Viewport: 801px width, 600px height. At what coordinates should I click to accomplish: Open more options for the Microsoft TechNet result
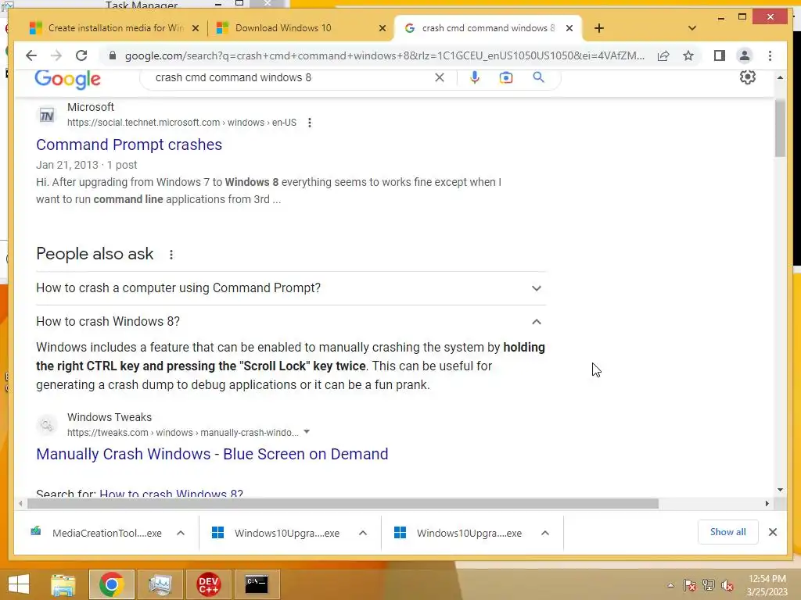(x=310, y=123)
